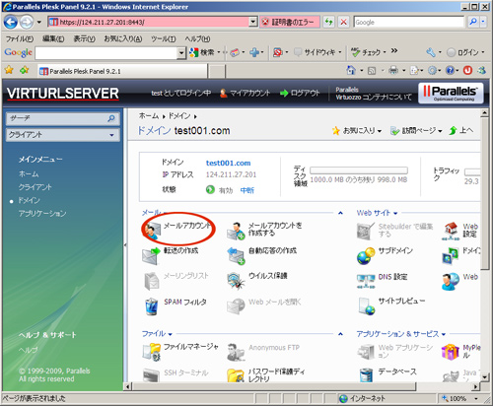This screenshot has width=493, height=406.
Task: Click the add to favorites icon
Action: click(x=24, y=70)
